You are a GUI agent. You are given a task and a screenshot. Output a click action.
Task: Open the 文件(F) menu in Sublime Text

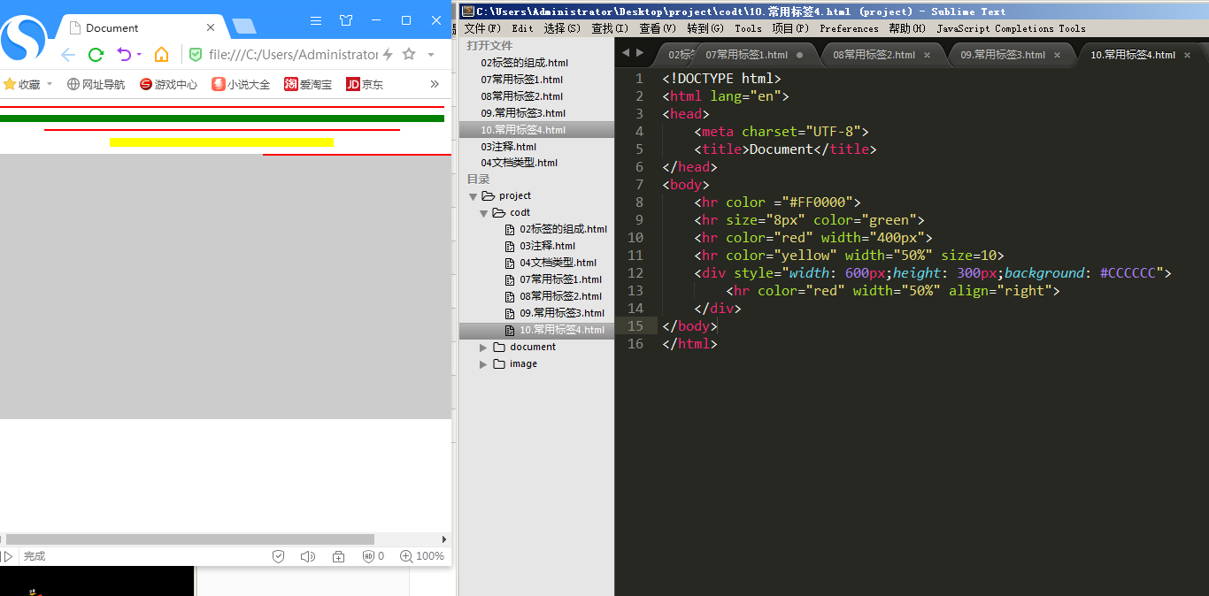click(x=482, y=28)
